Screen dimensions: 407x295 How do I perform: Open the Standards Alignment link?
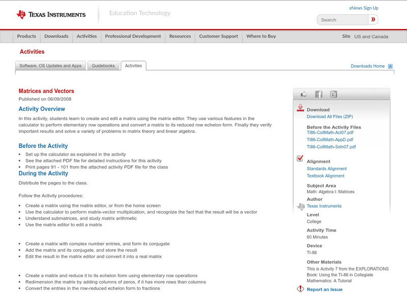click(x=327, y=169)
